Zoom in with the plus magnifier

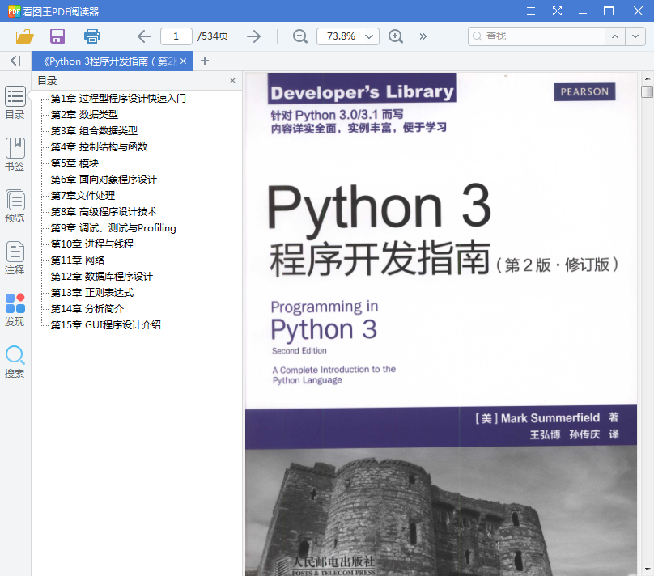[x=396, y=36]
